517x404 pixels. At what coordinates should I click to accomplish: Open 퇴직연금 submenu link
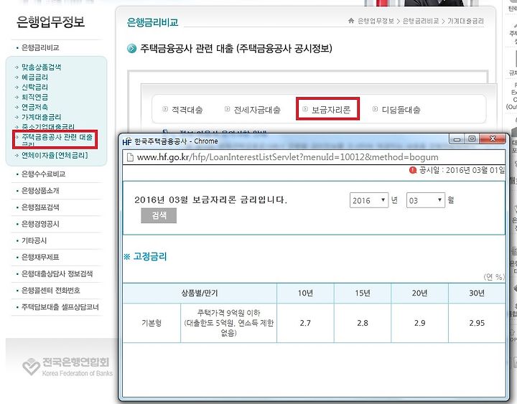click(x=34, y=97)
